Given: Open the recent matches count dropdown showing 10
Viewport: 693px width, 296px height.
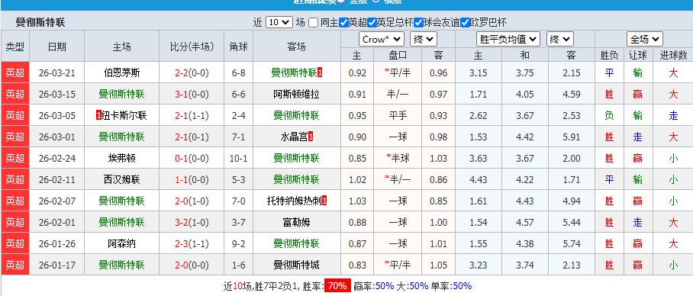Looking at the screenshot, I should point(279,23).
